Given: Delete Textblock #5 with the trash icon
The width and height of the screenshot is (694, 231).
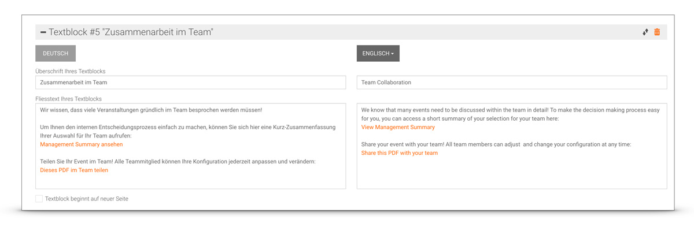Looking at the screenshot, I should (657, 32).
